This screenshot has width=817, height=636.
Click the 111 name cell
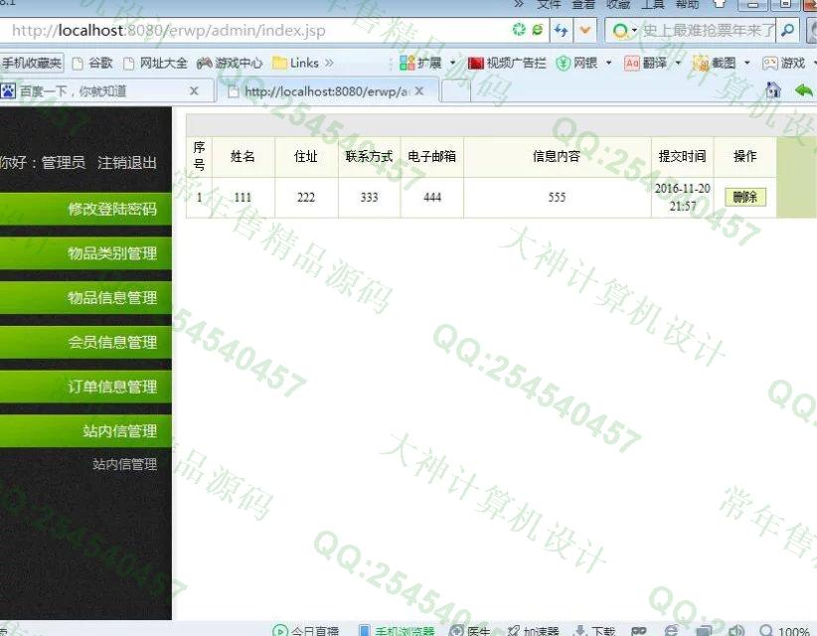pos(243,198)
